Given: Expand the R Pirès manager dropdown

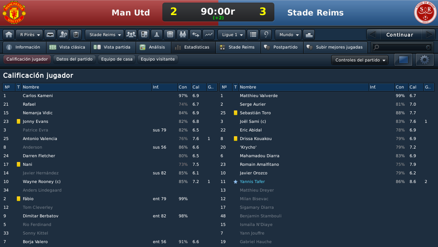Looking at the screenshot, I should (29, 34).
